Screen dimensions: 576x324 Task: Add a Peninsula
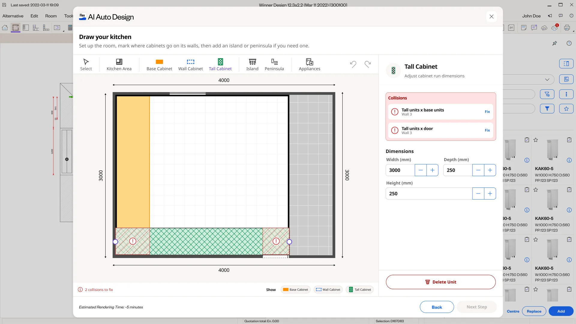(x=274, y=64)
